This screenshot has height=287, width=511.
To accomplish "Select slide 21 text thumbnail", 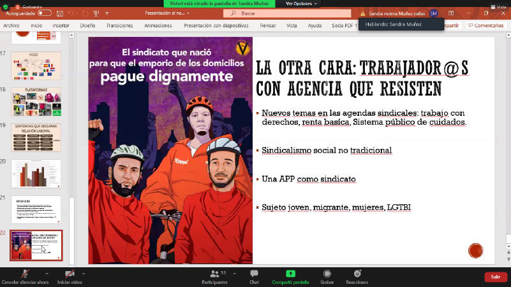I will (x=36, y=209).
